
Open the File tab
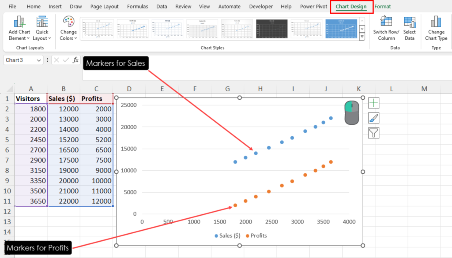click(x=12, y=6)
